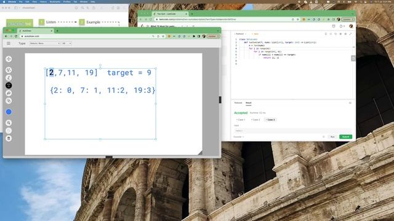Choose the AutoDraw magic pencil tool
This screenshot has height=221, width=394.
(9, 70)
